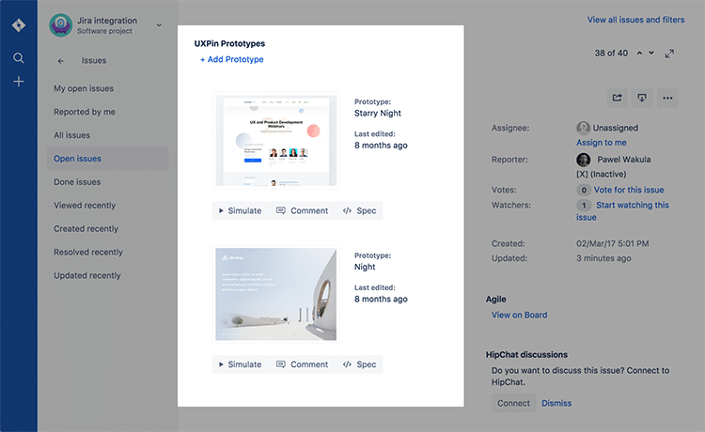Open Spec for the Night prototype
The image size is (705, 432).
pyautogui.click(x=359, y=364)
